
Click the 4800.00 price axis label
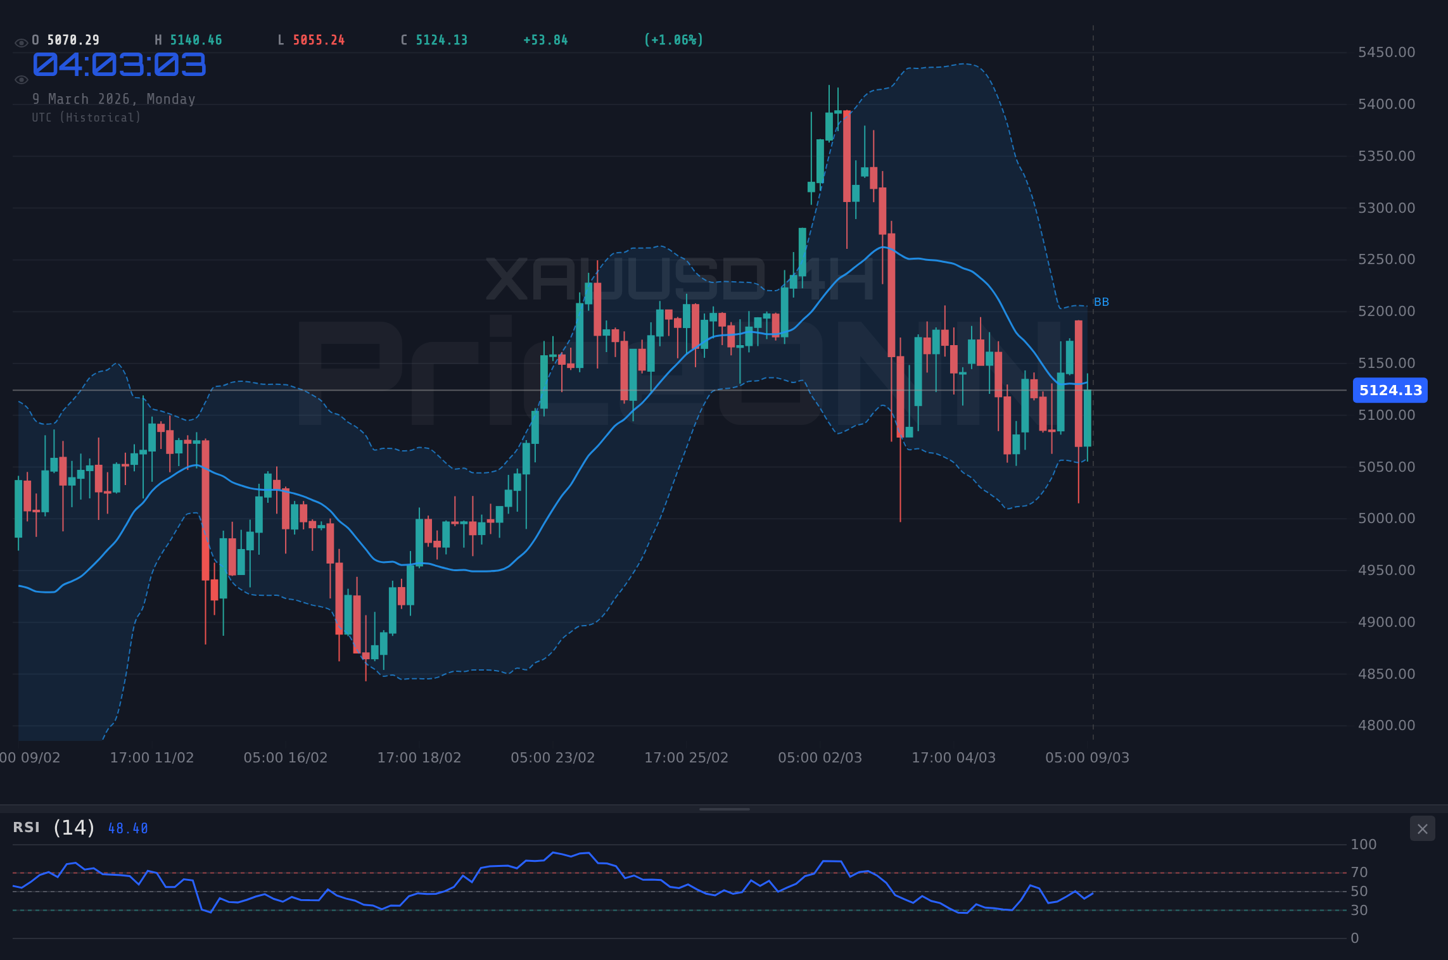tap(1387, 725)
